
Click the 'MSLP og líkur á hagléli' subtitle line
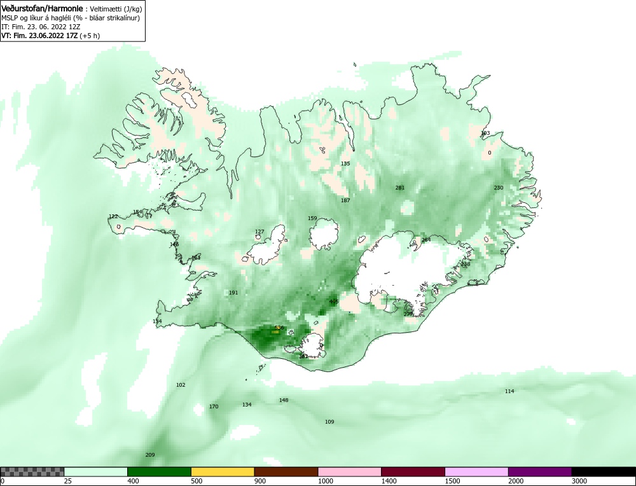[71, 18]
